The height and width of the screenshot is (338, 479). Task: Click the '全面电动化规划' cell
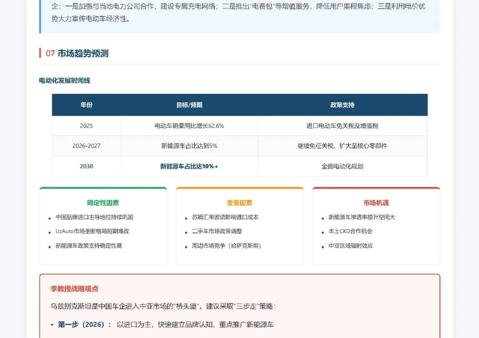coord(342,166)
